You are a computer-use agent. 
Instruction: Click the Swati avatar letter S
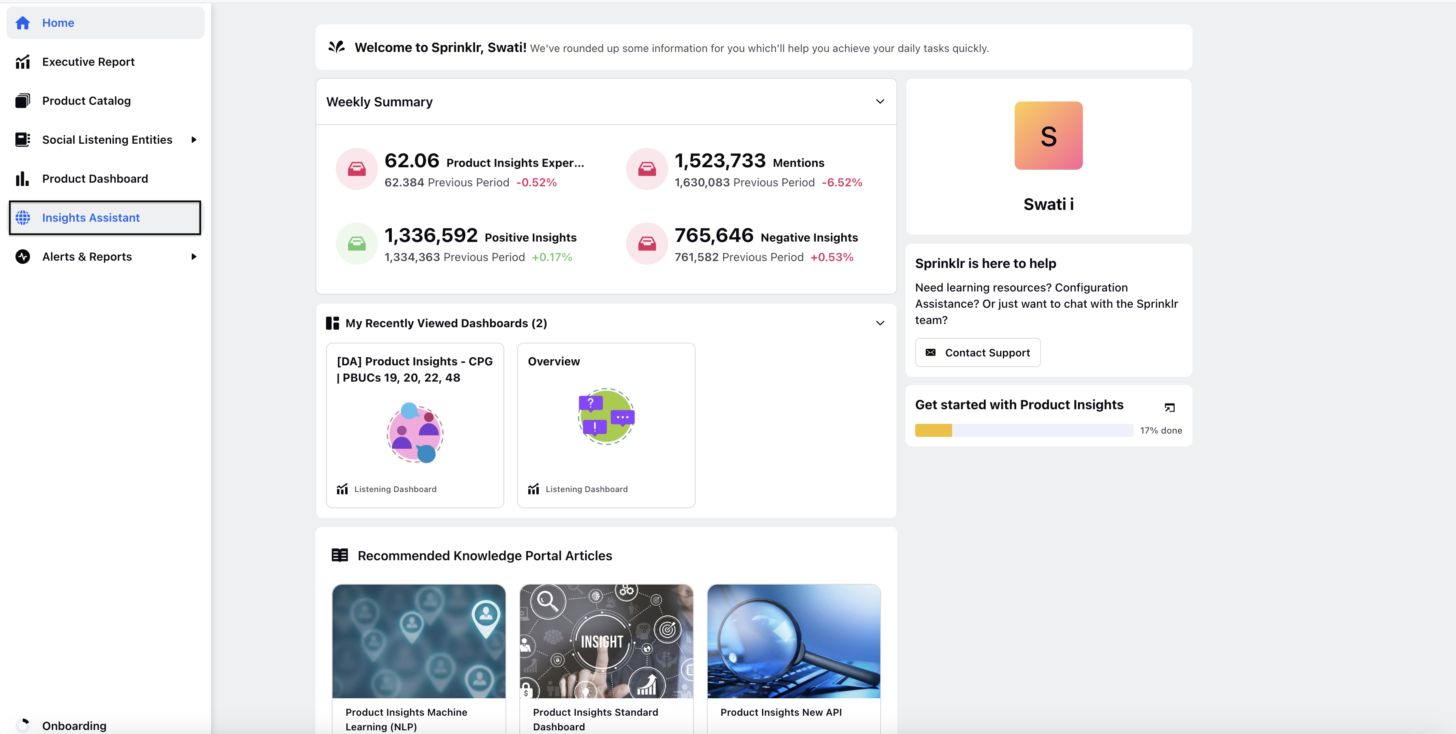(x=1048, y=136)
